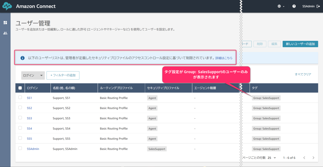The image size is (323, 167).
Task: Click the SSAdmin logout icon
Action: [318, 6]
